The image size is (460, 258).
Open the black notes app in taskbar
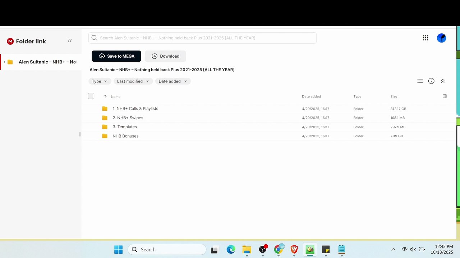tap(326, 249)
